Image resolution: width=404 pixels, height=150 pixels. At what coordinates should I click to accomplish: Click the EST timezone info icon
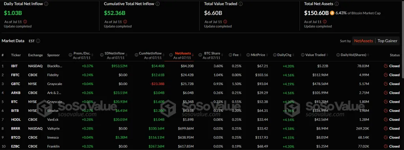click(38, 41)
